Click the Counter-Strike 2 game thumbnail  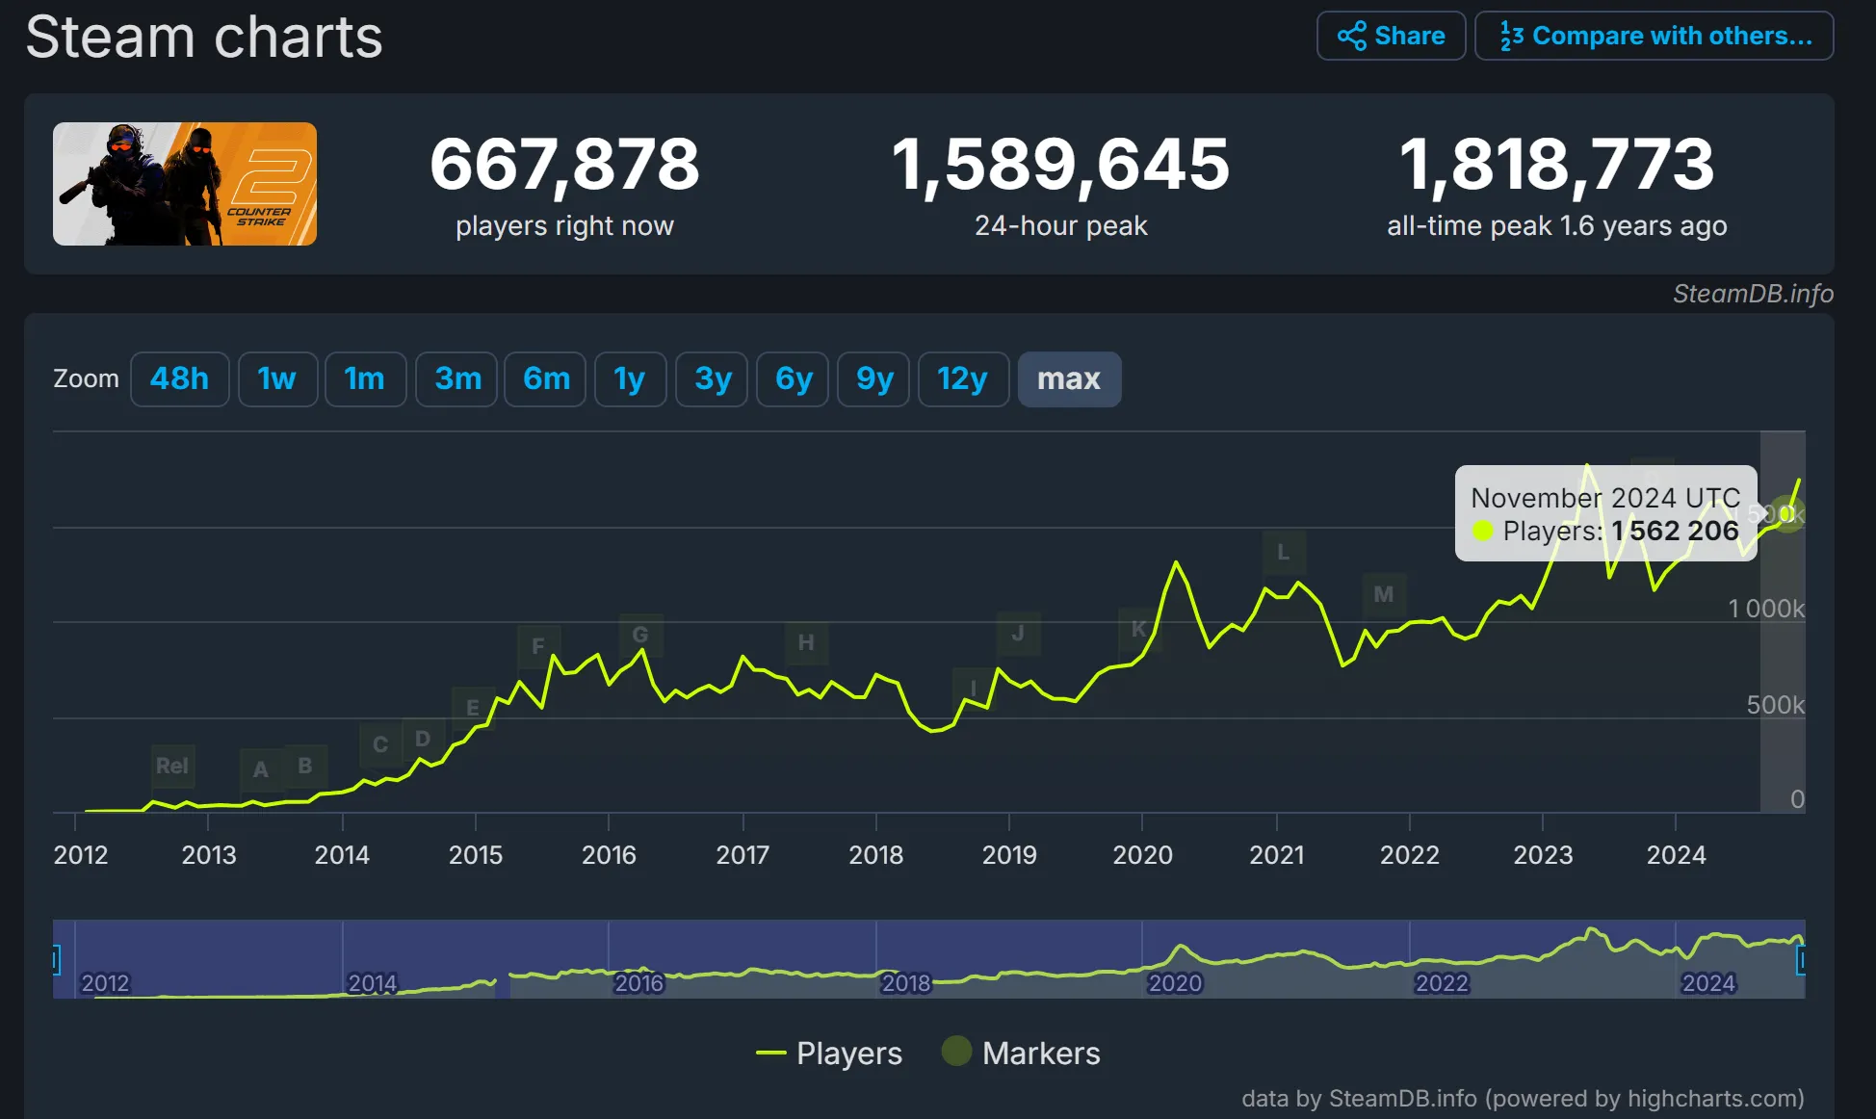185,184
